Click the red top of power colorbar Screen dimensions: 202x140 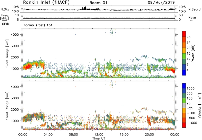point(184,34)
